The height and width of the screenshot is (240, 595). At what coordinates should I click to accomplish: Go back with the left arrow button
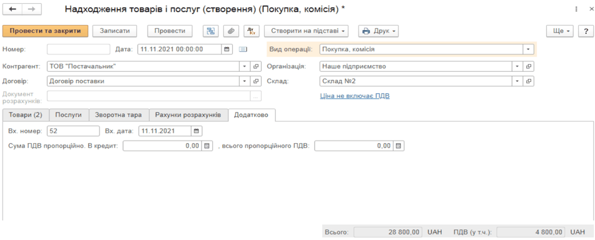pos(13,9)
